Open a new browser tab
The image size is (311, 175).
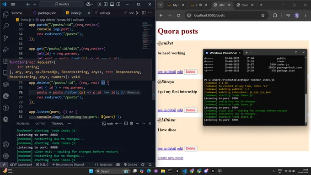pos(261,5)
